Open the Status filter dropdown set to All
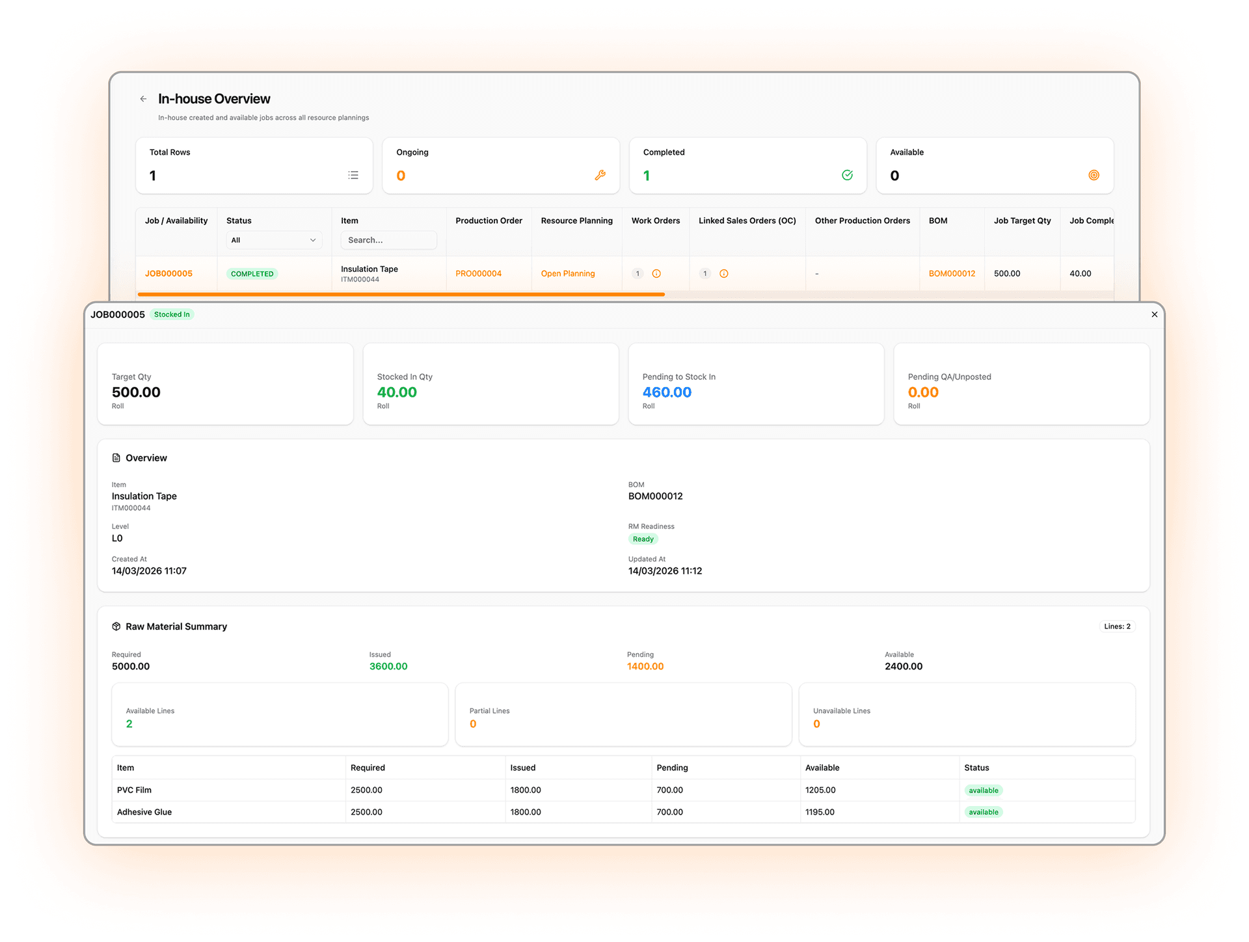Screen dimensions: 1249x942 [x=274, y=240]
